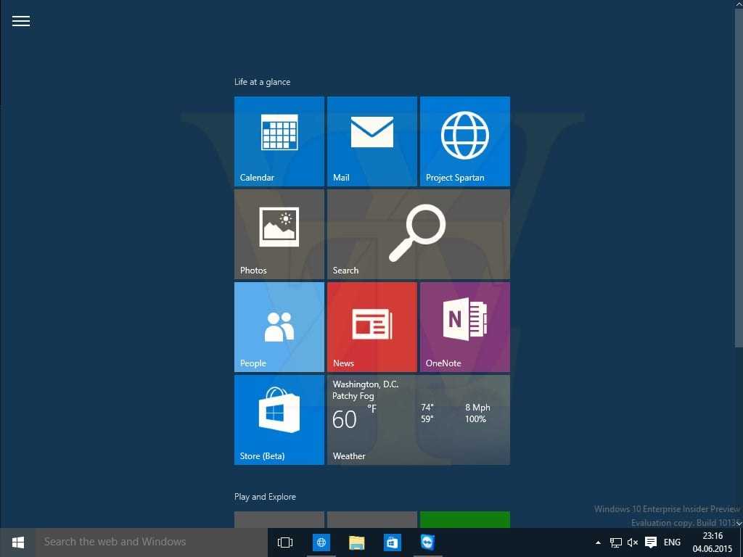
Task: Open File Explorer from the taskbar
Action: pos(356,542)
